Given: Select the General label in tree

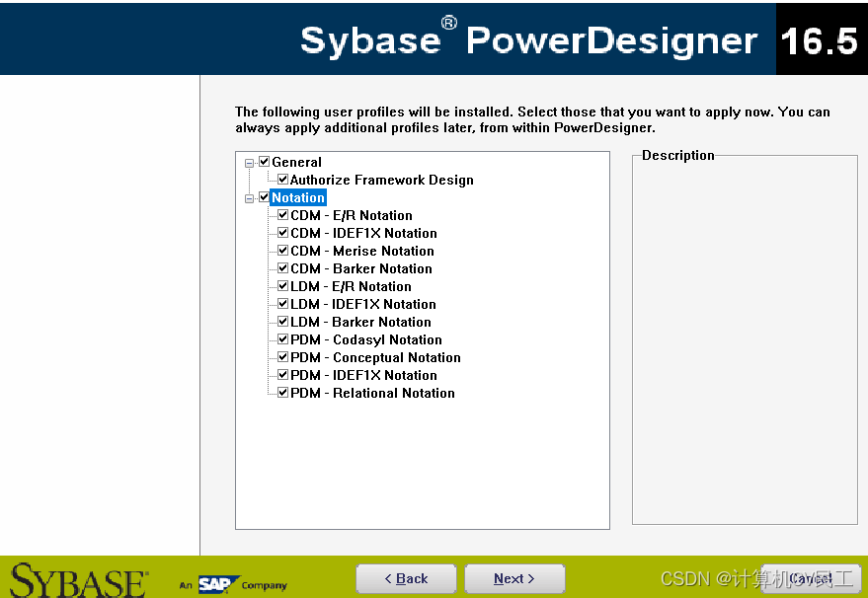Looking at the screenshot, I should click(x=296, y=162).
